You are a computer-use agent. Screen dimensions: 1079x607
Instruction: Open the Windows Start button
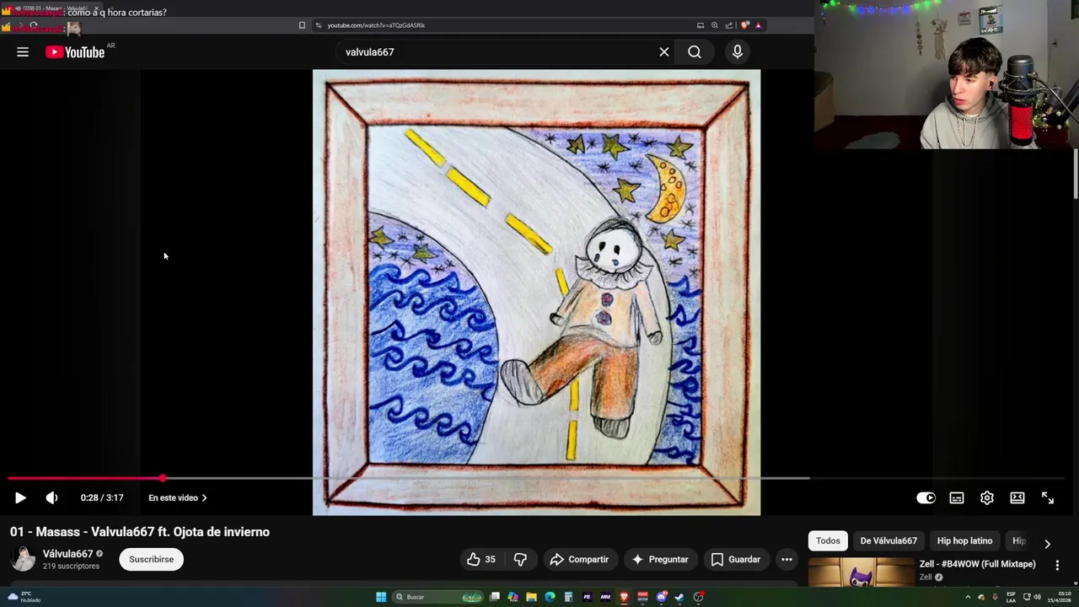pos(381,597)
